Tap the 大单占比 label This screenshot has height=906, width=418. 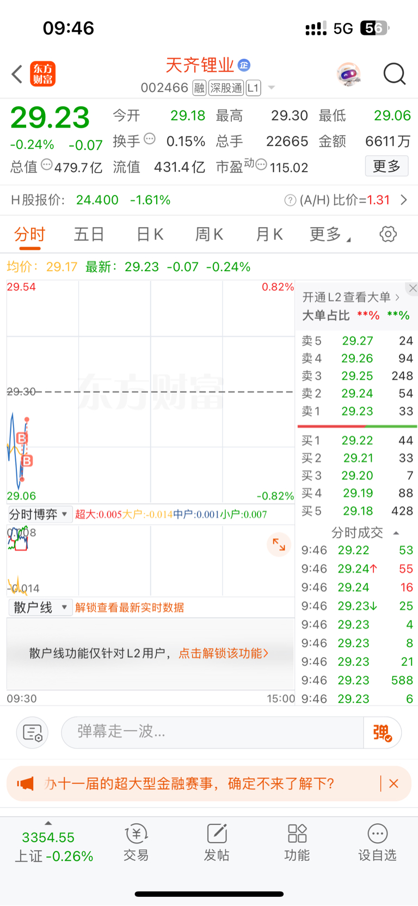coord(325,315)
